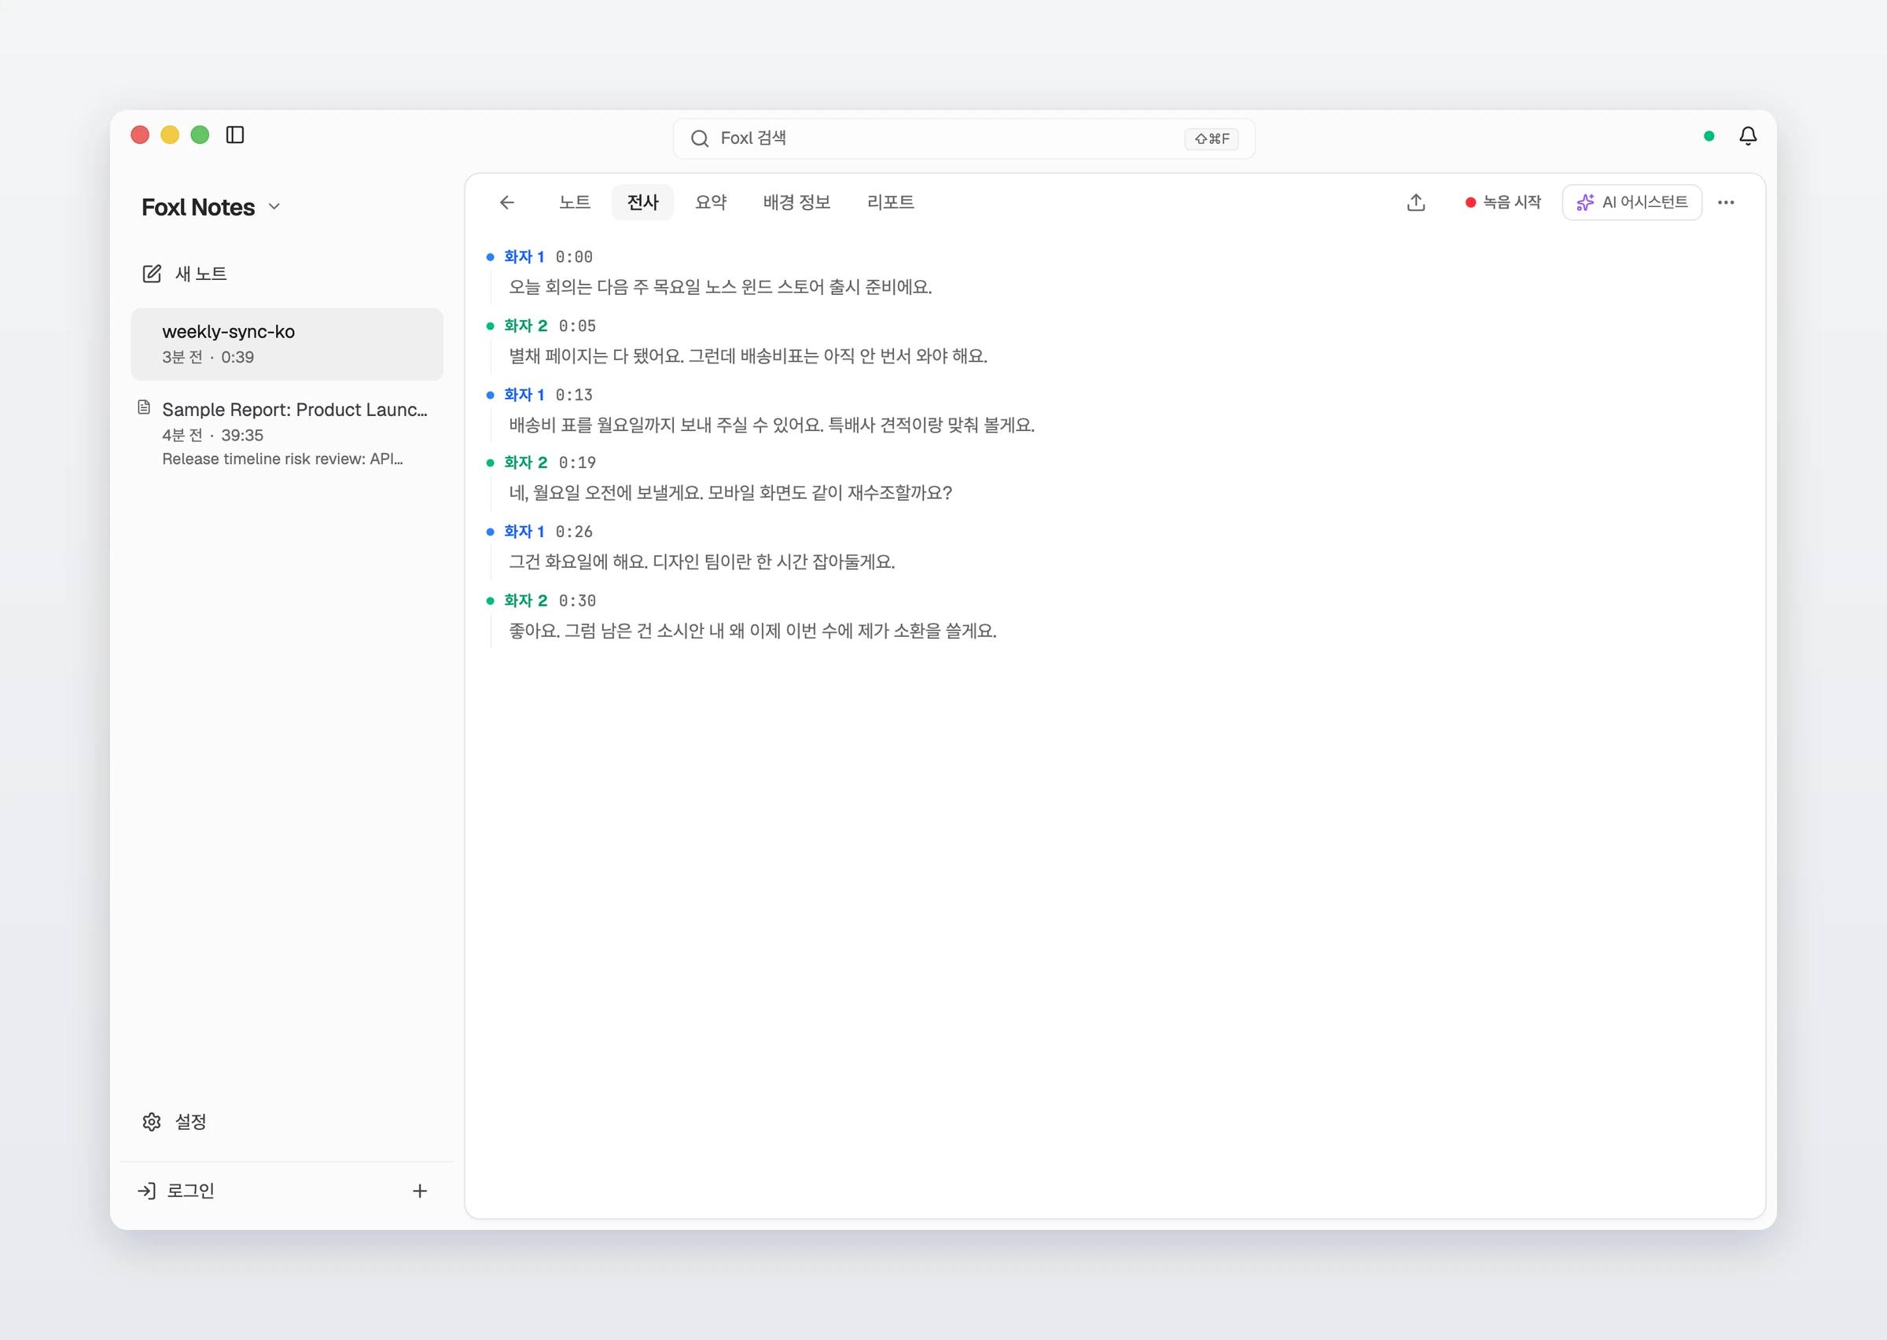Click the green status dot indicator
Screen dimensions: 1887x1340
[x=1709, y=136]
